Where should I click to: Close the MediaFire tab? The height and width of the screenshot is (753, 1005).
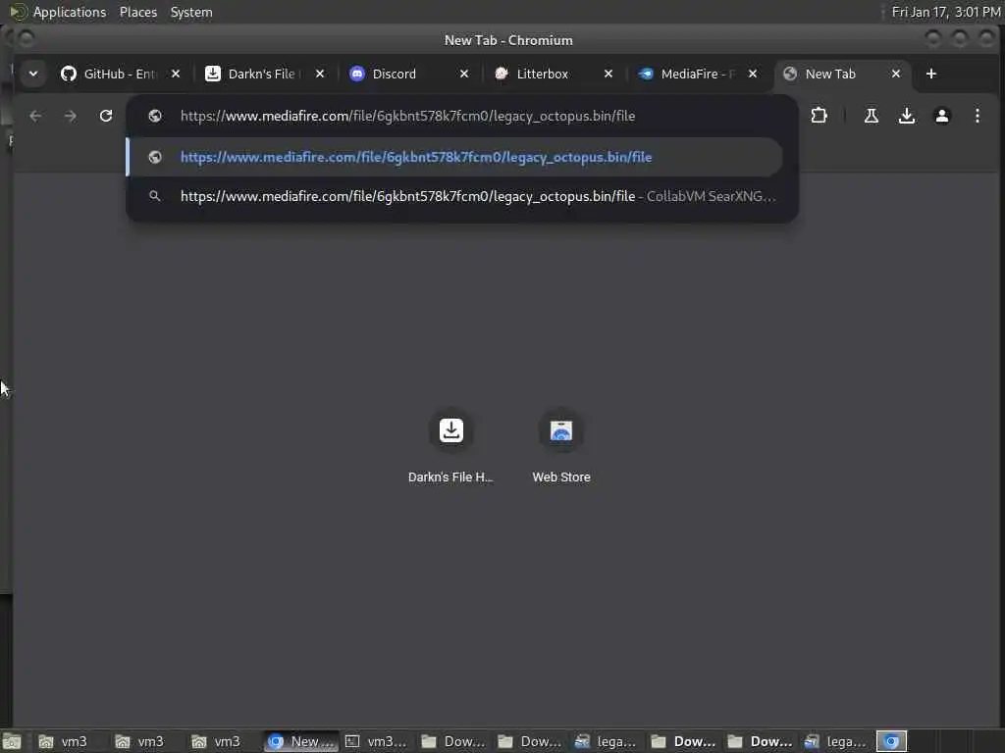[x=753, y=74]
